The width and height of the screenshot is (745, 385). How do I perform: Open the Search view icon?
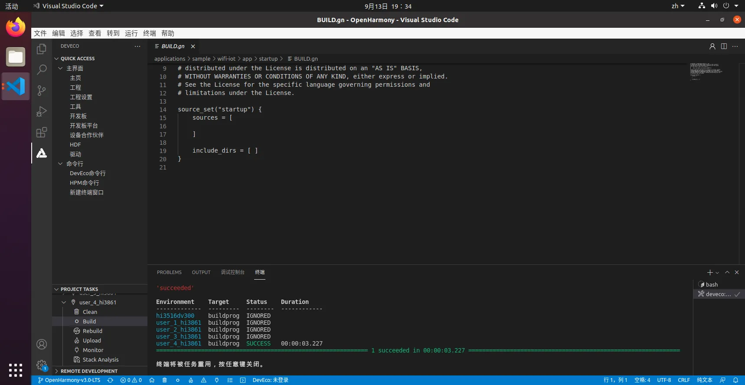click(42, 70)
